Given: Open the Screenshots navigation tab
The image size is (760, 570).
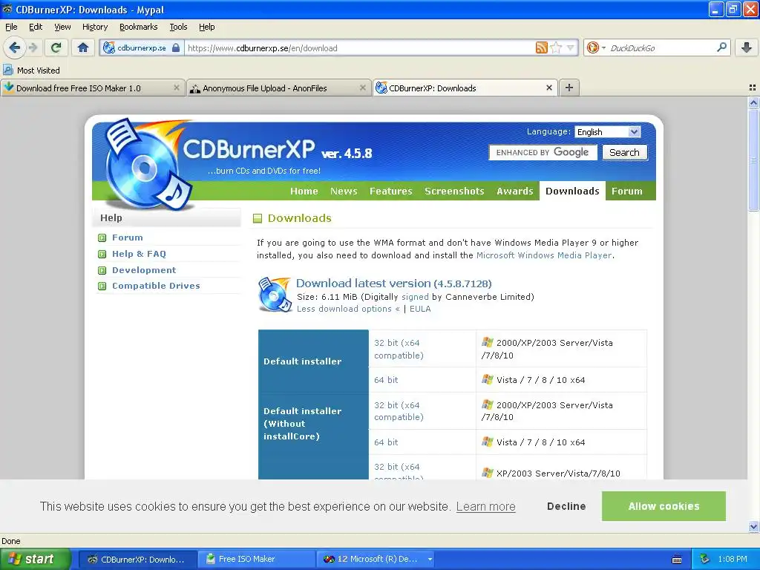Looking at the screenshot, I should click(454, 191).
